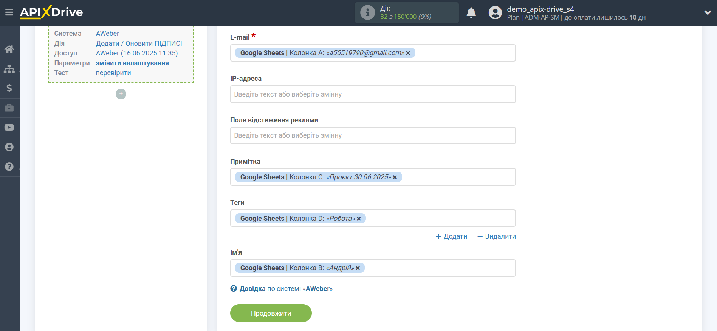Click the user avatar icon
Viewport: 717px width, 331px height.
495,13
